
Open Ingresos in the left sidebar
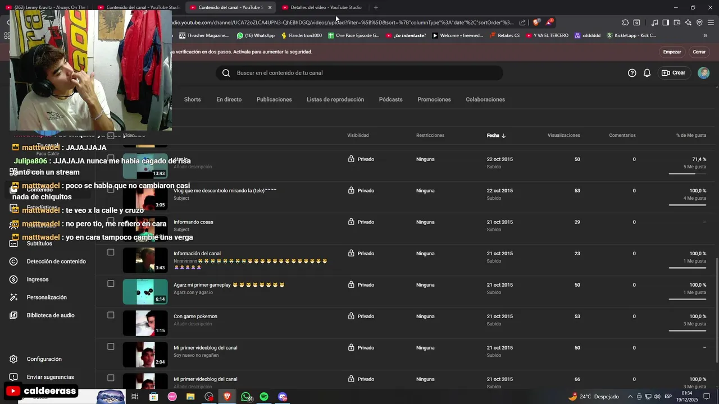[x=38, y=279]
